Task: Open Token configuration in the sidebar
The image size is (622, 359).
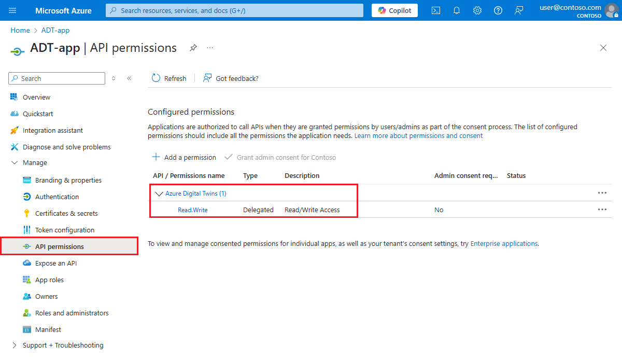Action: pos(65,229)
